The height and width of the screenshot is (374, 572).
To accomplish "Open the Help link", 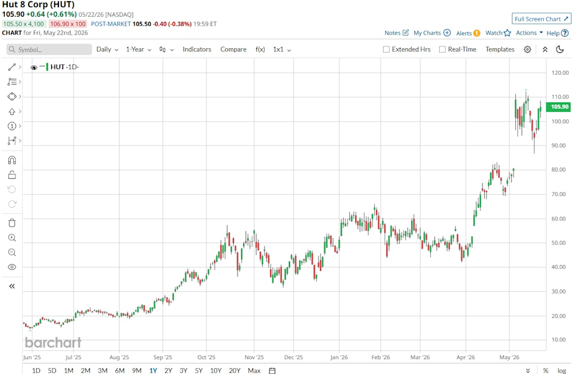I will (x=558, y=33).
